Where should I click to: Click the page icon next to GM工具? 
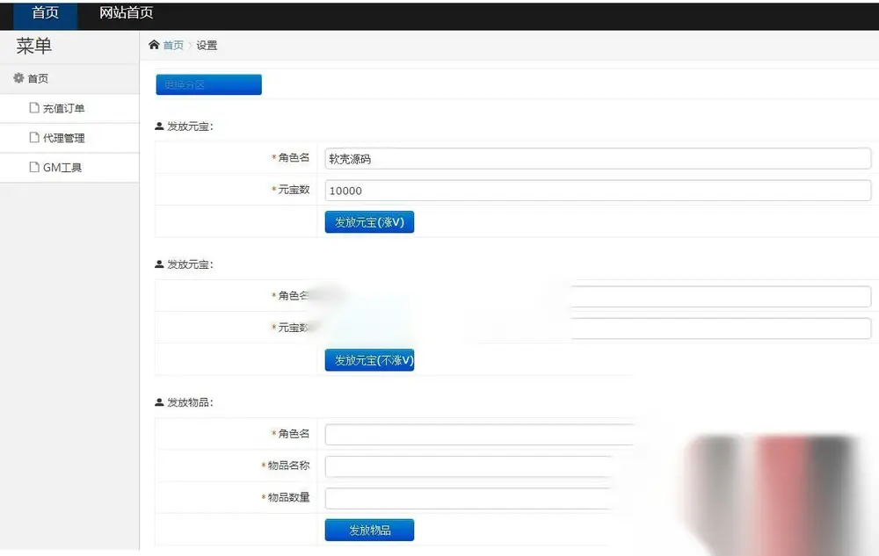coord(34,167)
